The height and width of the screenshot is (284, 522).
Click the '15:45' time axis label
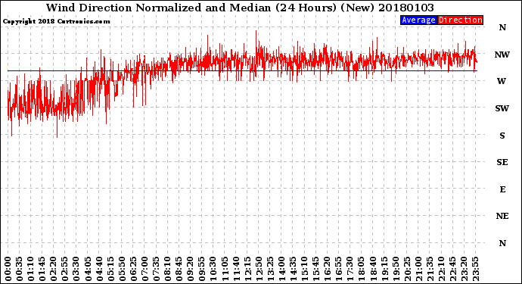point(315,269)
